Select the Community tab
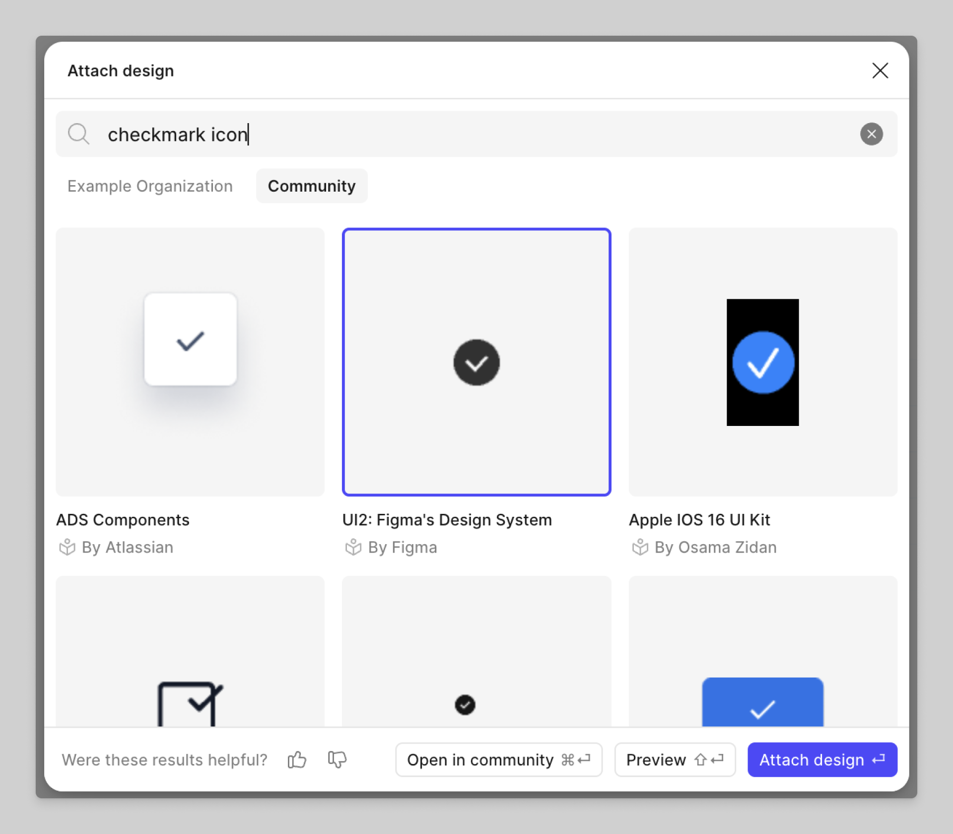Viewport: 953px width, 834px height. (x=311, y=186)
